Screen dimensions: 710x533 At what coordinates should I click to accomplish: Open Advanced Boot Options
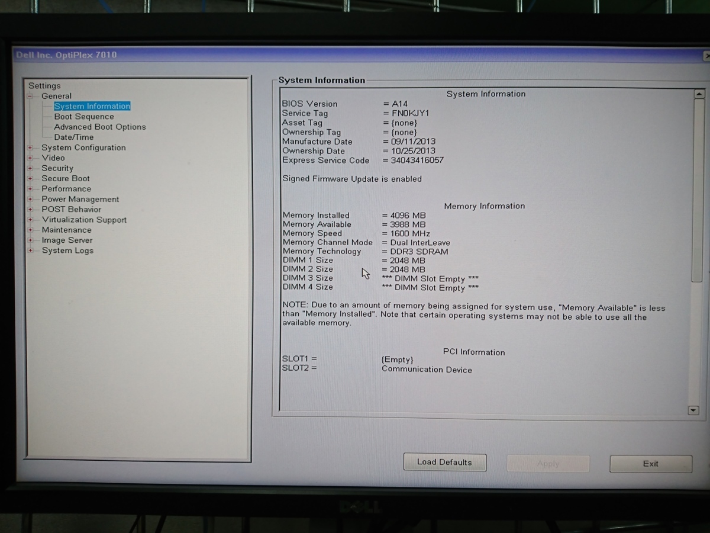point(100,127)
